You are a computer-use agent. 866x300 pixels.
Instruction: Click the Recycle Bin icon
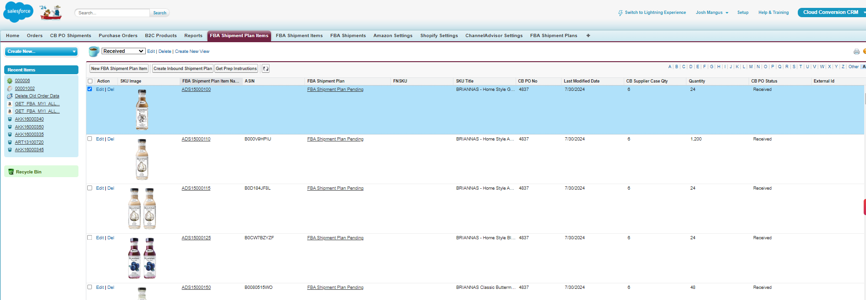tap(11, 172)
